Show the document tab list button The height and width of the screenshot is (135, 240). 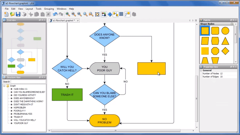196,20
